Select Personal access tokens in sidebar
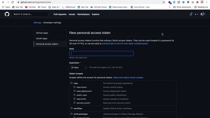210x118 pixels. click(x=50, y=44)
